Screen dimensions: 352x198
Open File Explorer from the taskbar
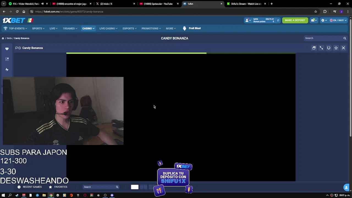[x=44, y=195]
